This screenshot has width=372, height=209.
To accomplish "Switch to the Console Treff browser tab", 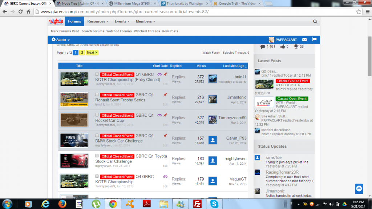I will pos(237,4).
